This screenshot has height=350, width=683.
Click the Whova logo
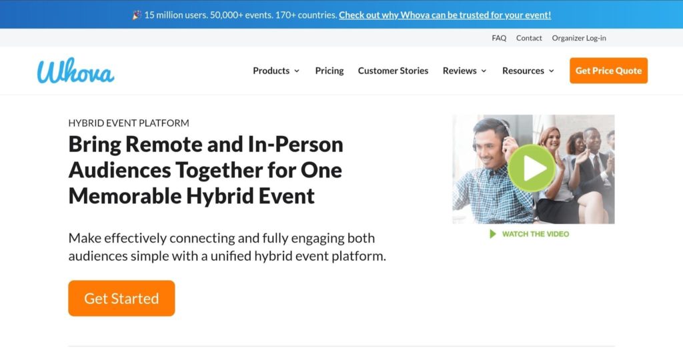[76, 71]
